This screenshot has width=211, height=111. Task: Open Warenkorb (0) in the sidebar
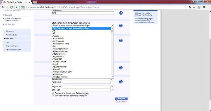click(11, 35)
